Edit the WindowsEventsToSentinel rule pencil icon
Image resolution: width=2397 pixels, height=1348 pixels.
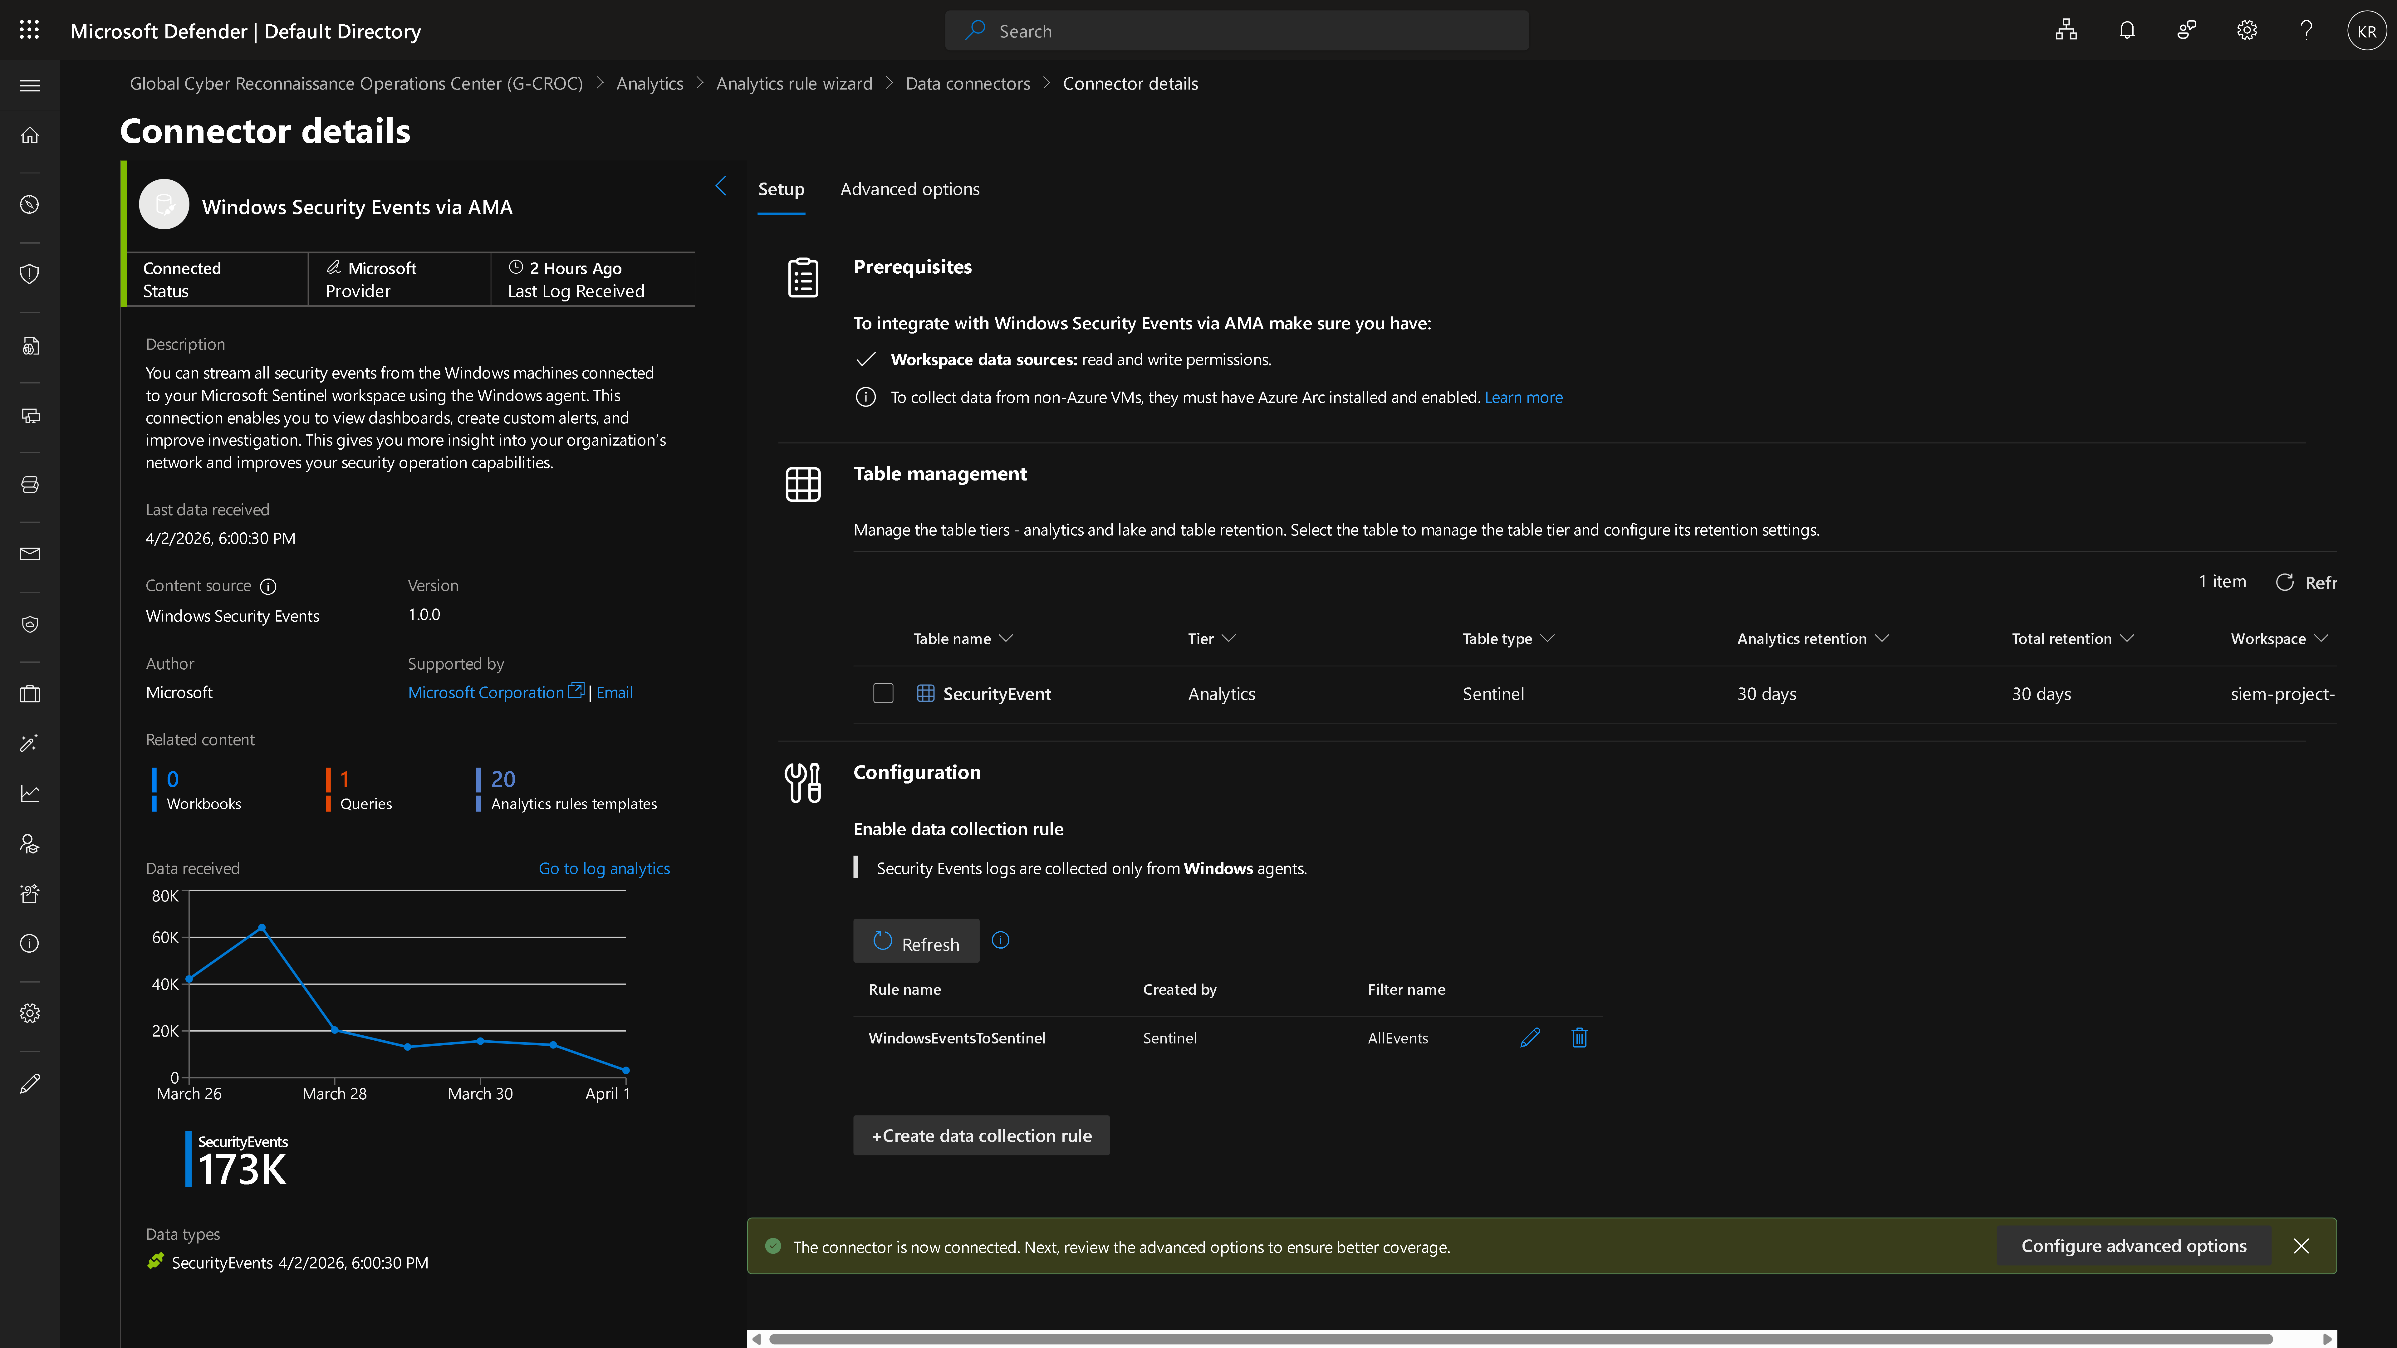[1530, 1037]
